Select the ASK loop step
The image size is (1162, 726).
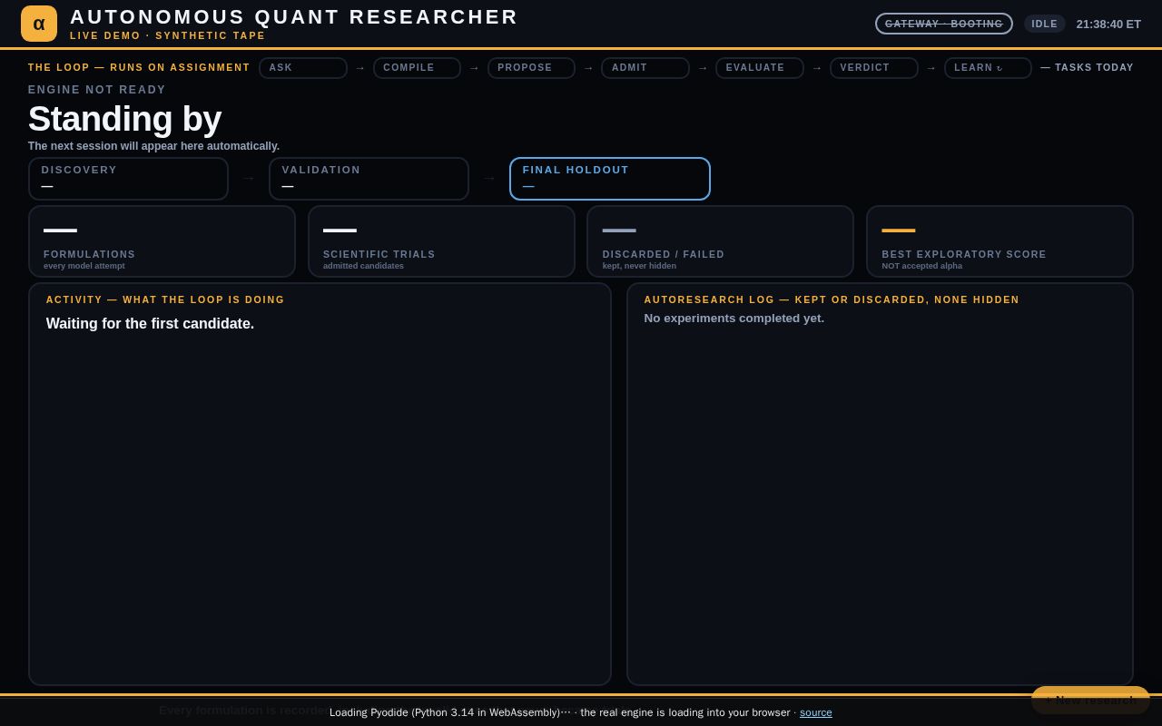pyautogui.click(x=303, y=68)
